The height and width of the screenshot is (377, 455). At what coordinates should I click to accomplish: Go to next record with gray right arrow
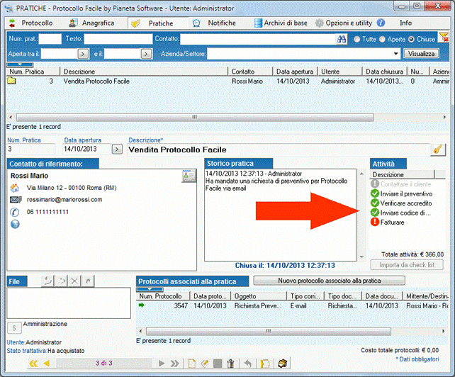click(162, 364)
